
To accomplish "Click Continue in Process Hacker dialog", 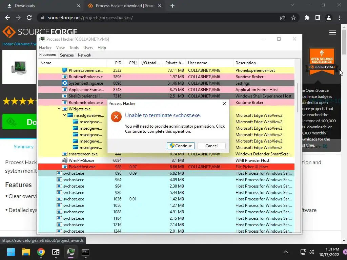I will [x=181, y=146].
